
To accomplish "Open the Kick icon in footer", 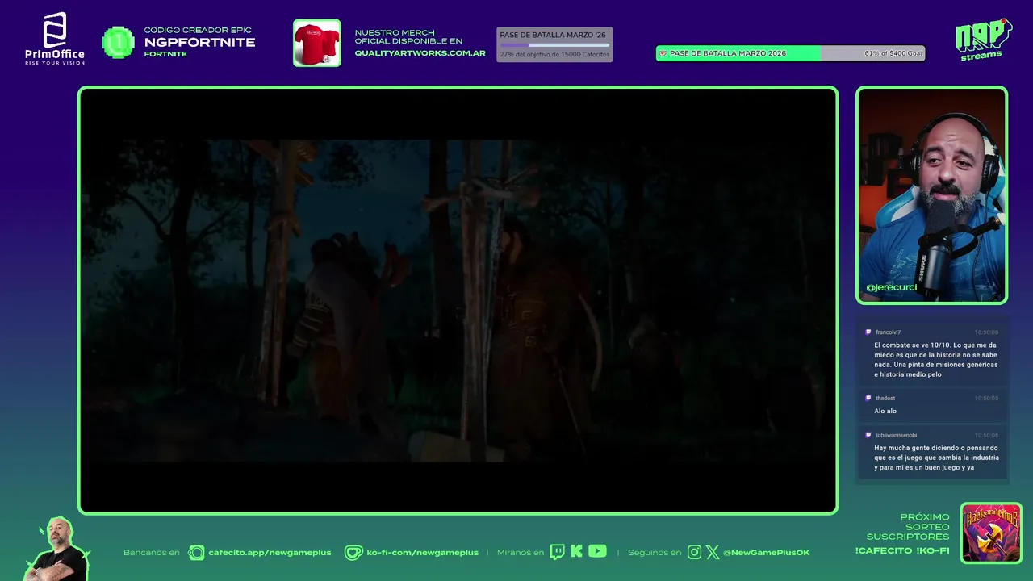I will click(576, 552).
